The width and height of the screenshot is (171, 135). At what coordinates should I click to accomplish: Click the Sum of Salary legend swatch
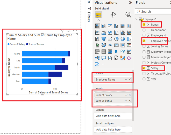9,44
